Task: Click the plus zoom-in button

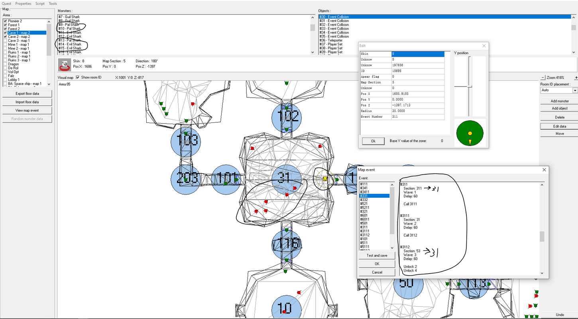Action: click(x=576, y=77)
